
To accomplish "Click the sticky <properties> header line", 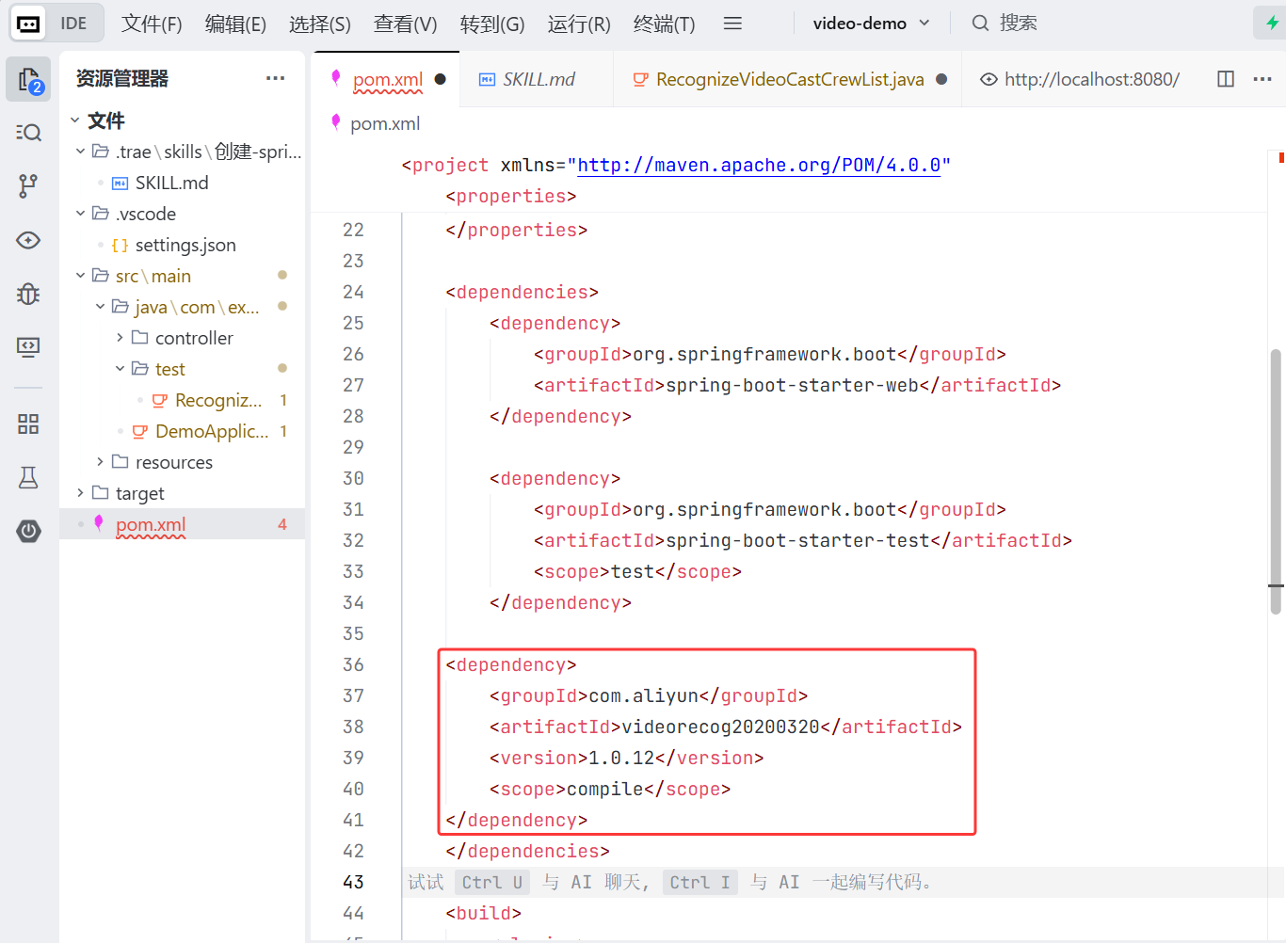I will 511,197.
